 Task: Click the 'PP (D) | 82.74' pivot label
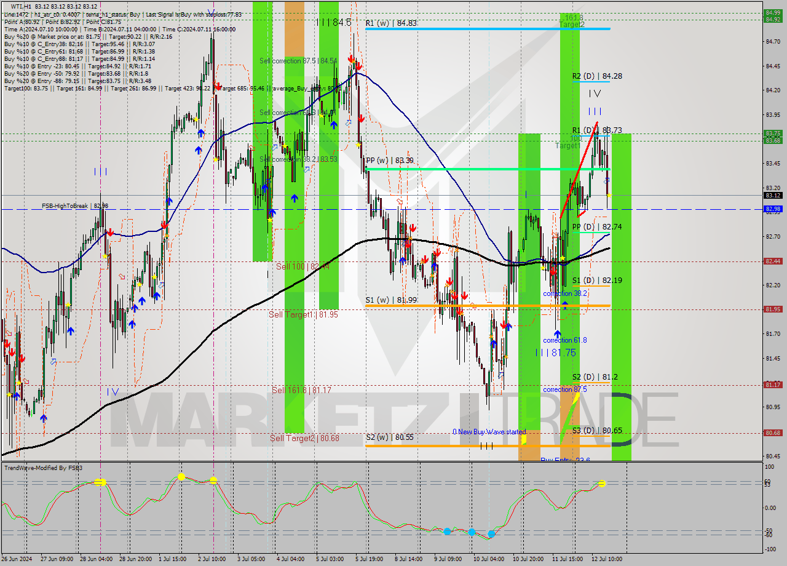pyautogui.click(x=597, y=227)
